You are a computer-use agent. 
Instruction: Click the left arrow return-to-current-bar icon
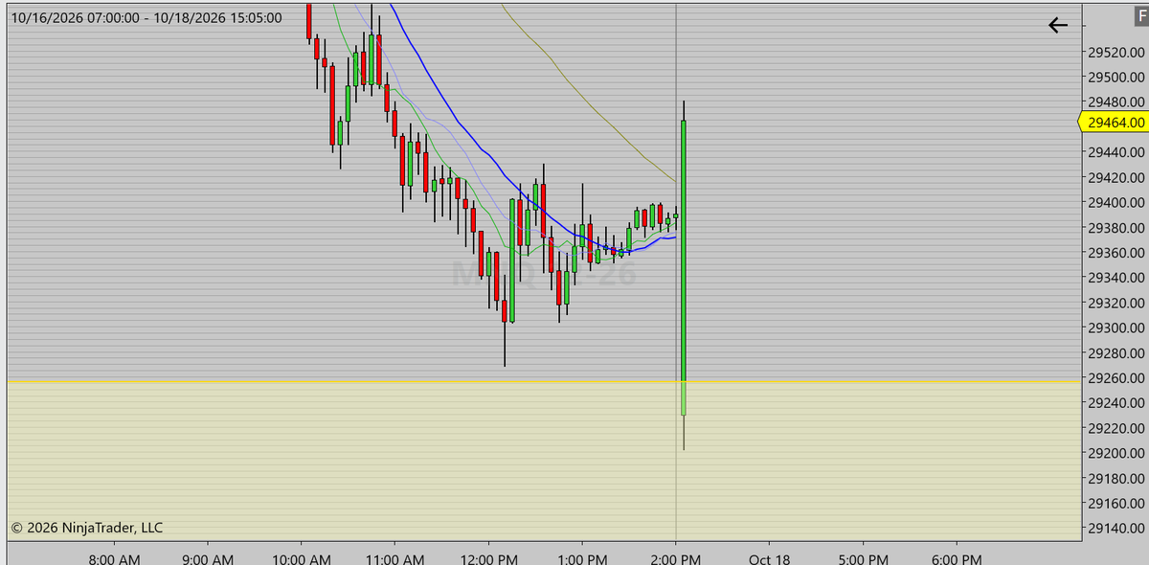click(x=1057, y=26)
